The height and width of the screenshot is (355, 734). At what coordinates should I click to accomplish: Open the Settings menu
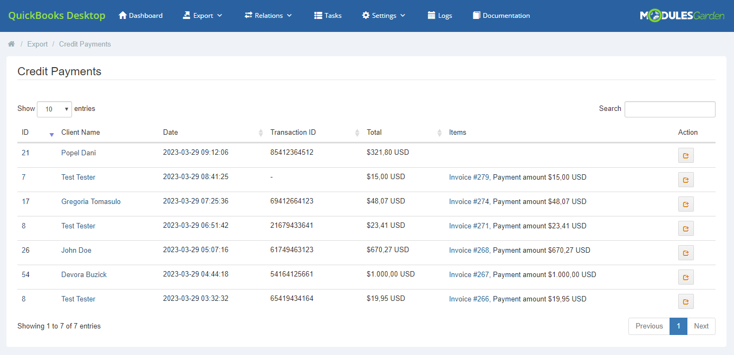coord(384,15)
